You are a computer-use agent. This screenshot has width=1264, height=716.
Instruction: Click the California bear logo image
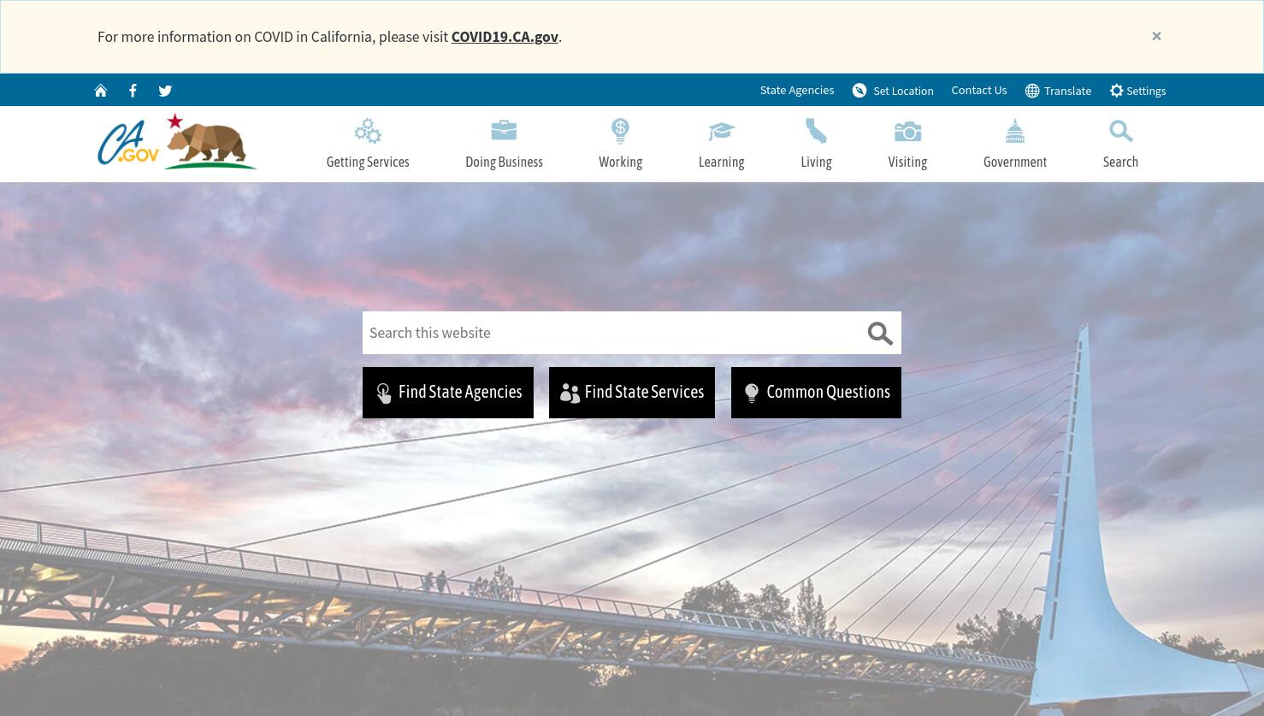pos(210,141)
